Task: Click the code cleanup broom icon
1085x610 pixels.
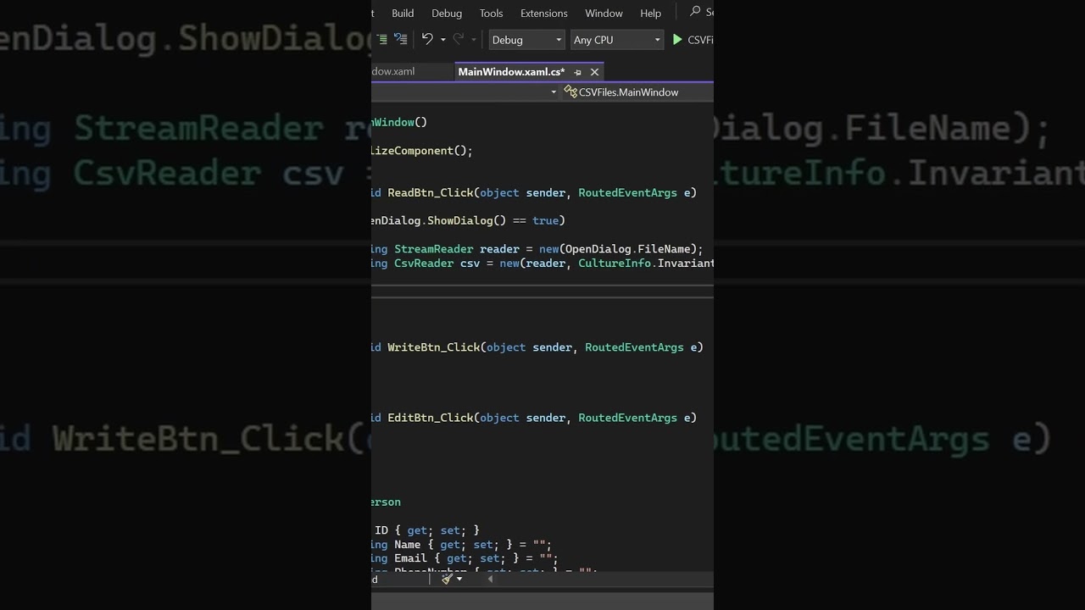Action: [x=447, y=579]
